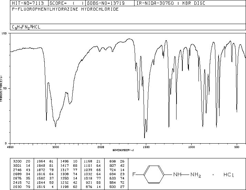Viewport: 246px width, 190px height.
Task: Click the 3000 wavenumber axis label
Action: (x=55, y=147)
